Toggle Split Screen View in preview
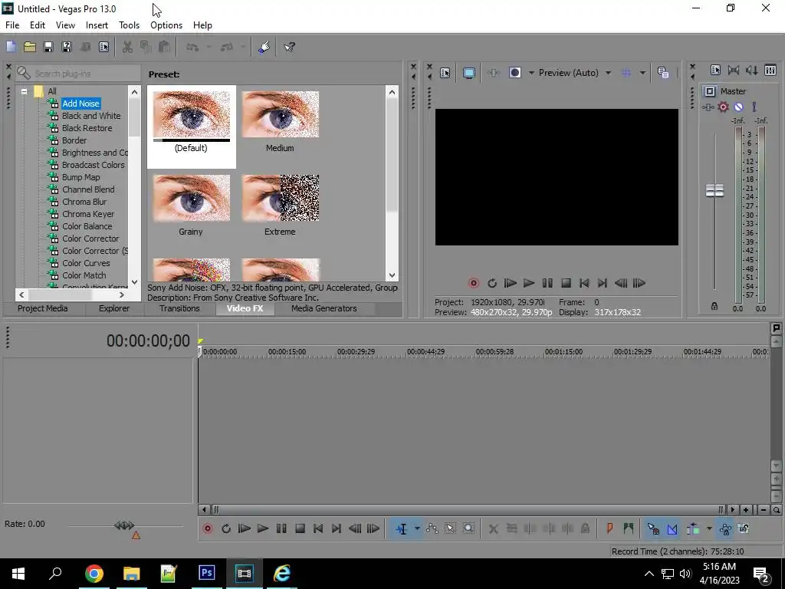Viewport: 785px width, 589px height. coord(514,73)
